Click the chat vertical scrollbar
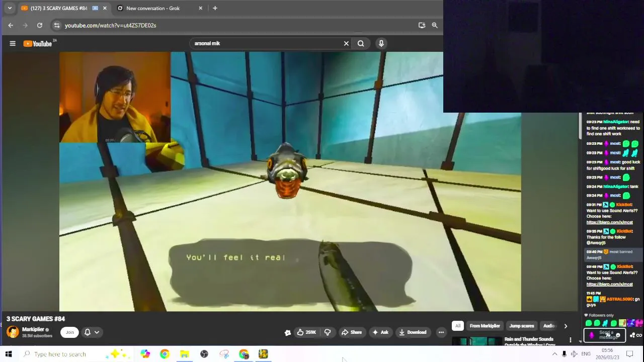Image resolution: width=644 pixels, height=362 pixels. (x=580, y=126)
